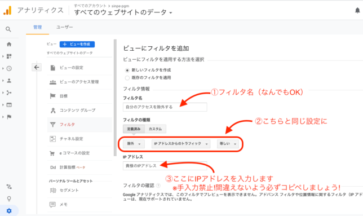The image size is (363, 216).
Task: Click the figure icon next to コンテンツ グループ
Action: 53,111
